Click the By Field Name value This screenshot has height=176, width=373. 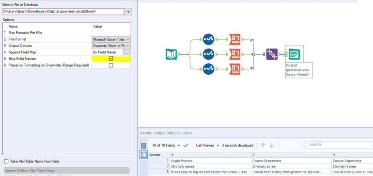[105, 52]
